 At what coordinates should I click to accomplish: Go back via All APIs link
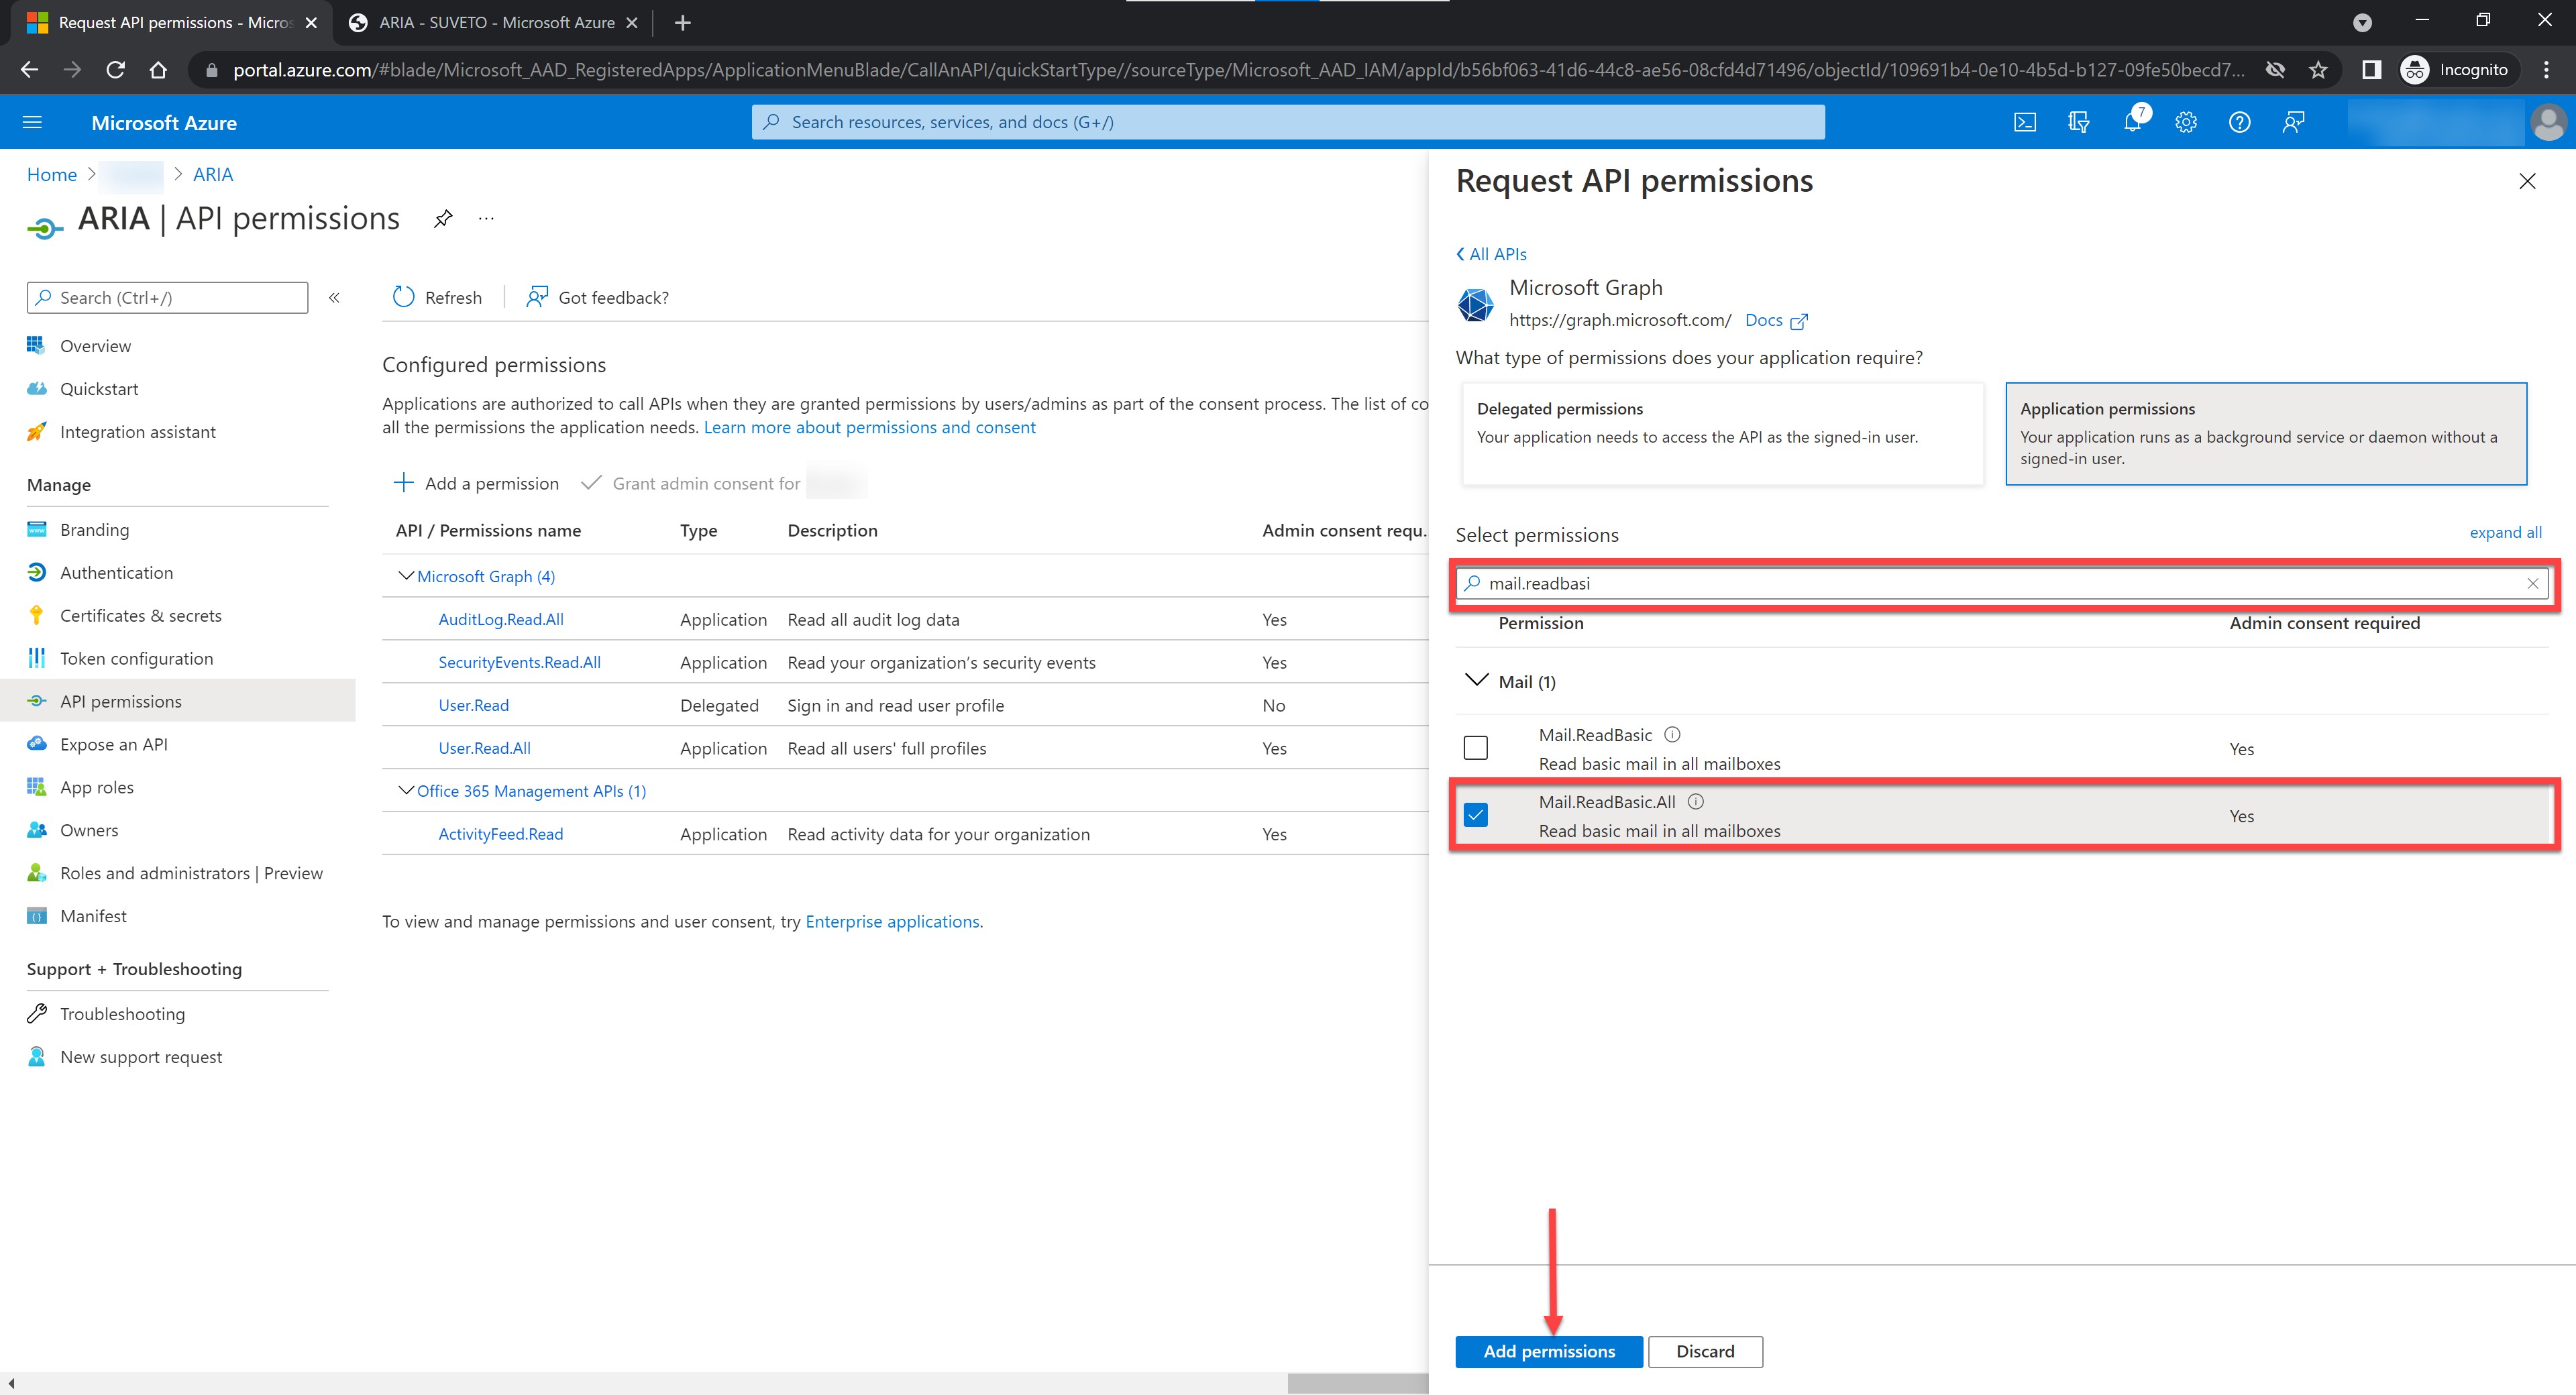click(1491, 254)
